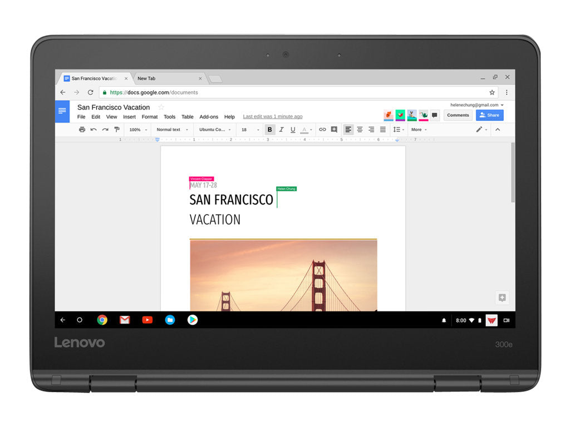Insert a link using the link icon
The height and width of the screenshot is (427, 570).
pos(322,130)
